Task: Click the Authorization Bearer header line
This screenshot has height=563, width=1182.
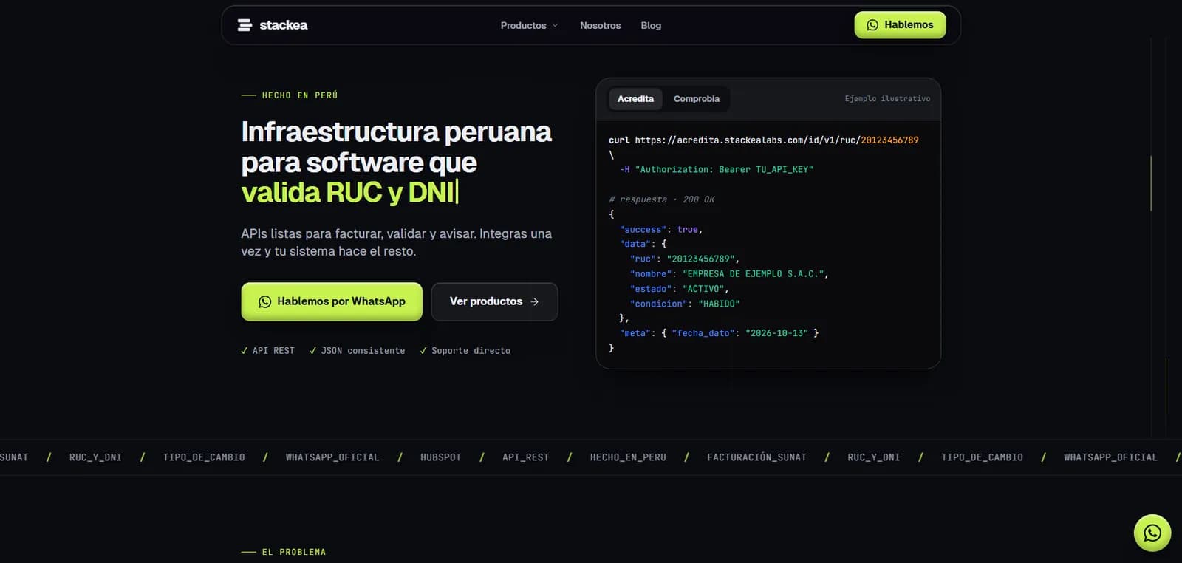Action: point(716,170)
